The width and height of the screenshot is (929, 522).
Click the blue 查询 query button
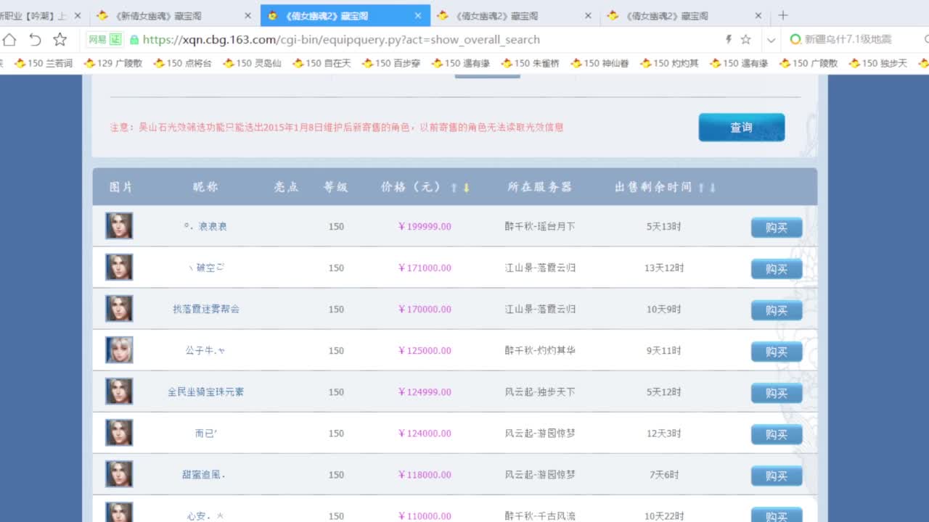click(x=741, y=126)
